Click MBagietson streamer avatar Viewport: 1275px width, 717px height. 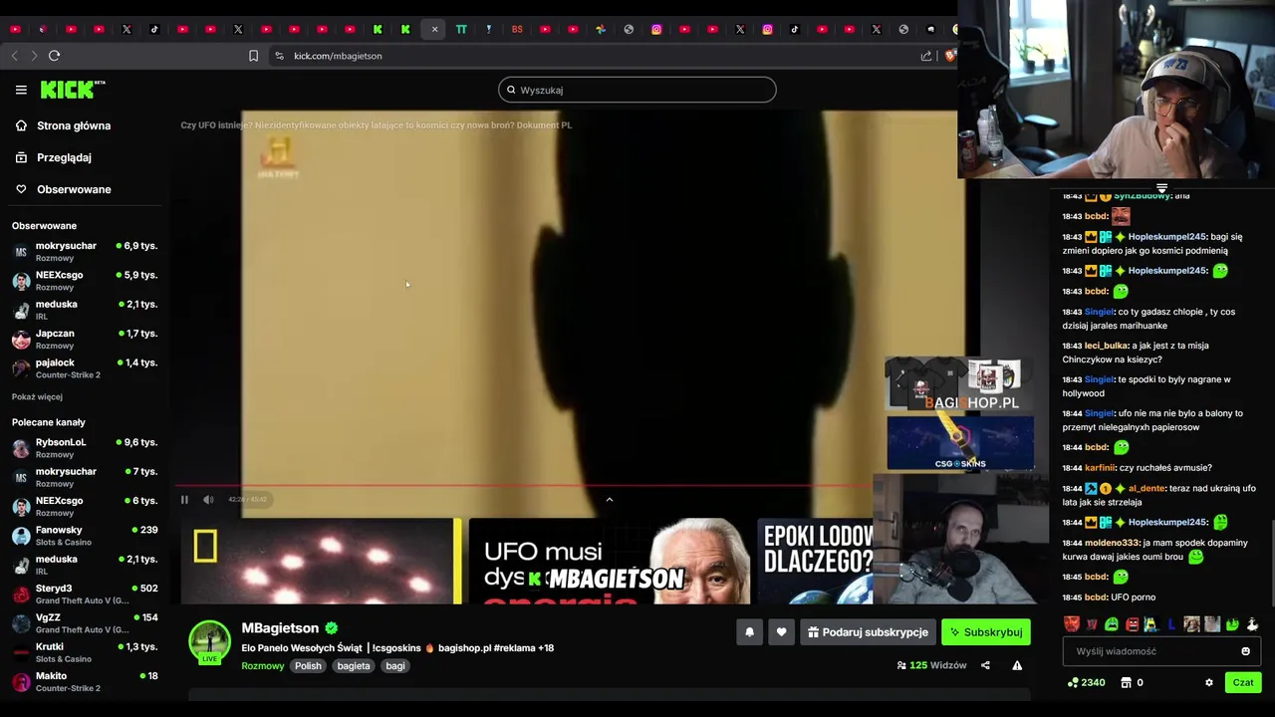tap(210, 641)
